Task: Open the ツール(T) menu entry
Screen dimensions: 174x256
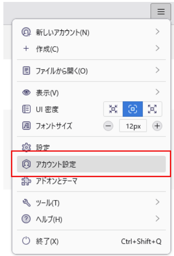Action: tap(92, 202)
